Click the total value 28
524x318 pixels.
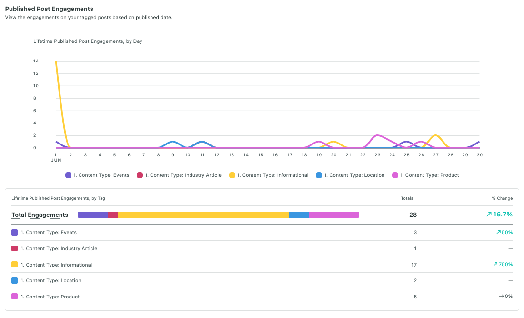pos(413,215)
